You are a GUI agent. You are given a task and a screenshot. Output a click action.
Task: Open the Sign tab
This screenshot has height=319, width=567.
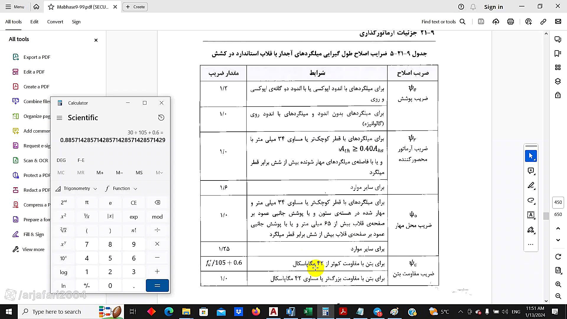click(x=76, y=22)
